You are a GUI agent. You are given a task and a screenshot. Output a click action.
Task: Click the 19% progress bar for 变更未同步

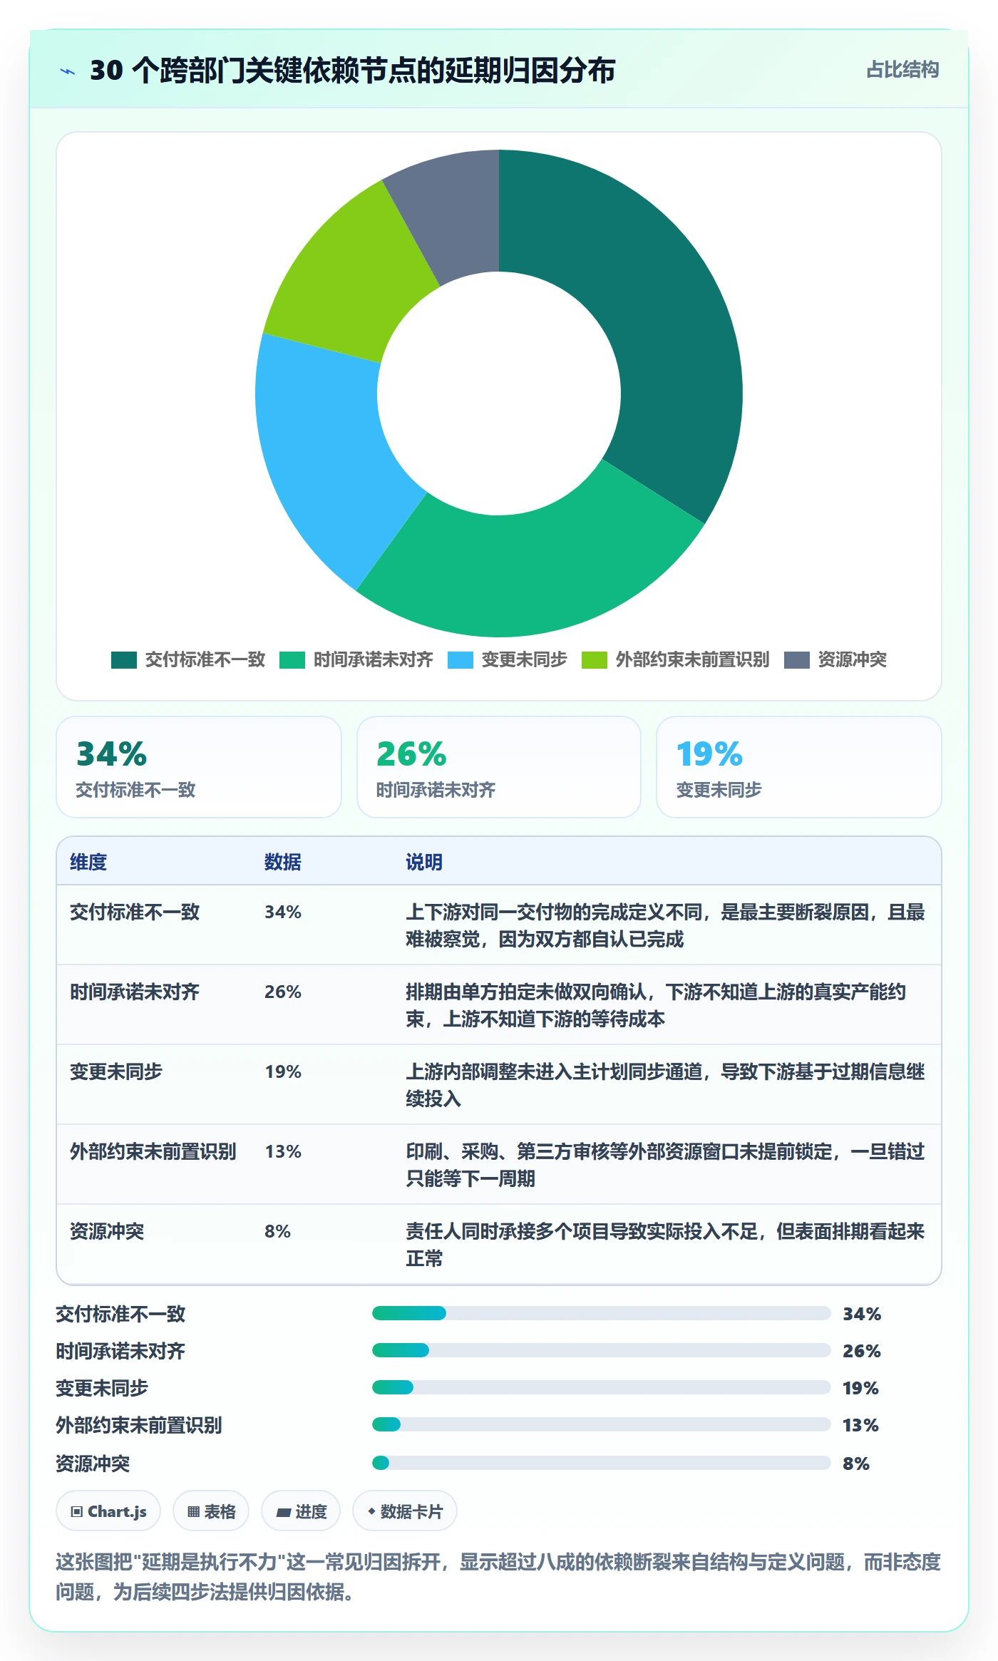[x=602, y=1387]
